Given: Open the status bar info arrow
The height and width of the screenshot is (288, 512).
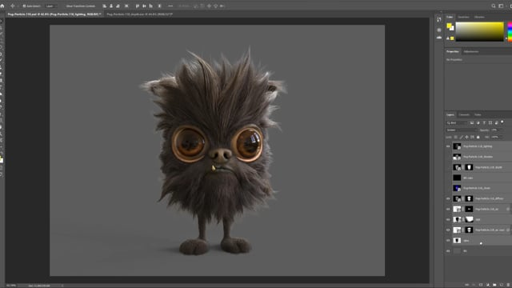Looking at the screenshot, I should (x=62, y=286).
